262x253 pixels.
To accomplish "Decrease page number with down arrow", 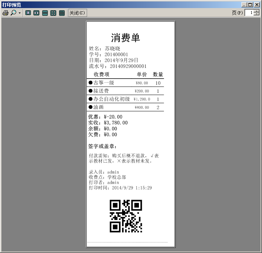I will (x=256, y=14).
